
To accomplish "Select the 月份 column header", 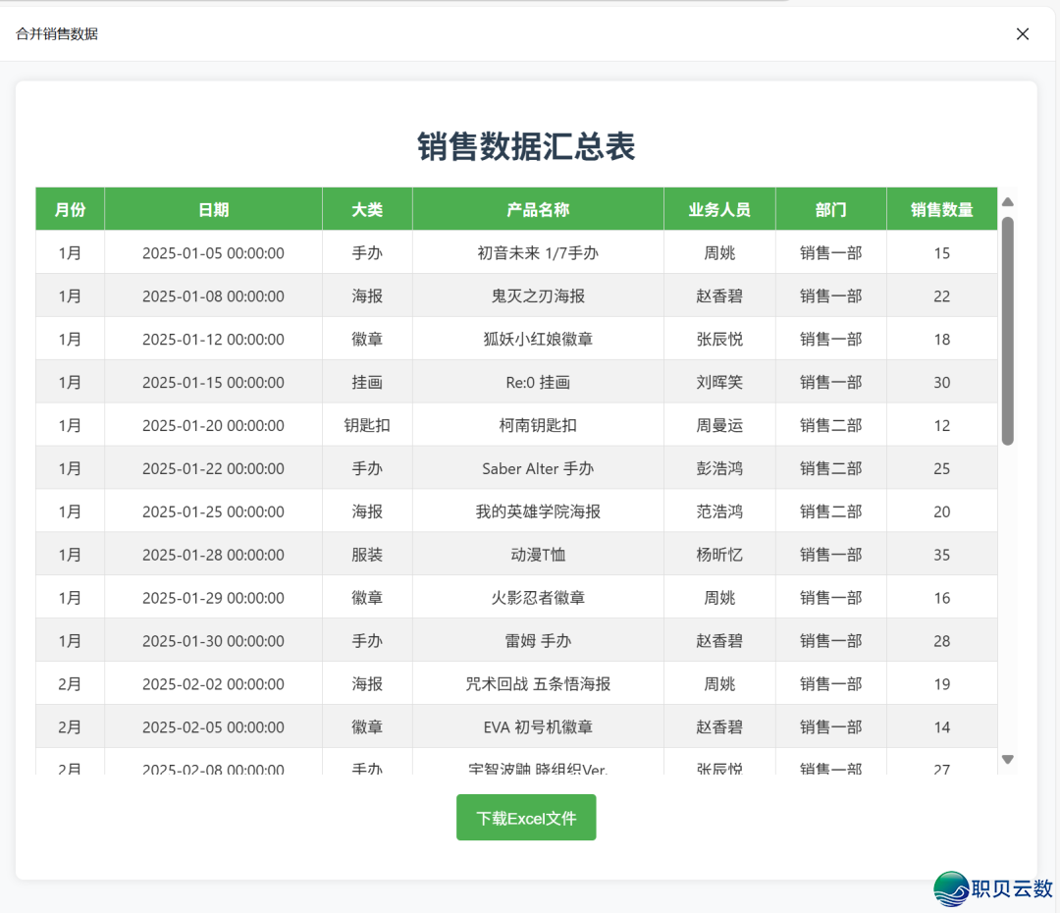I will click(71, 210).
